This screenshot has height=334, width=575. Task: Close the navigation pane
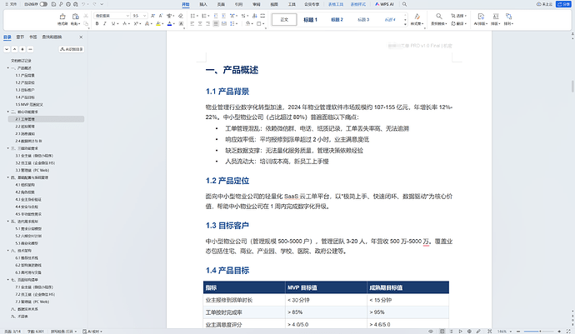click(81, 37)
